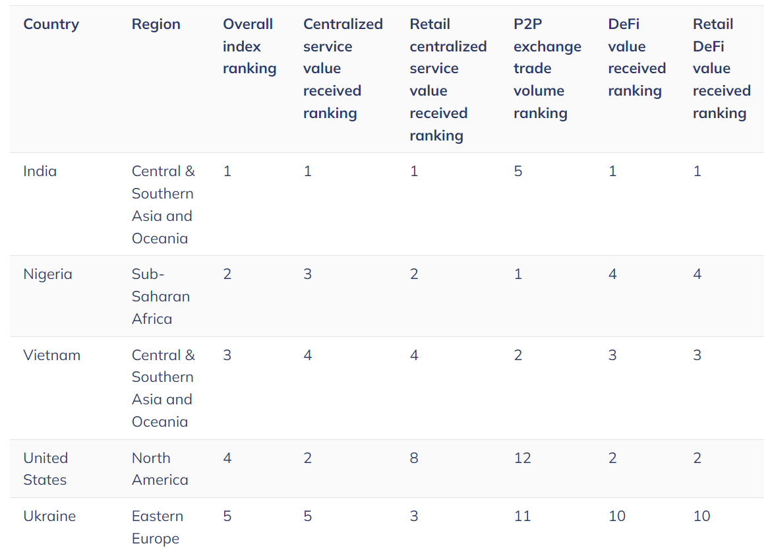Select the P2P exchange trade volume ranking header
Image resolution: width=768 pixels, height=556 pixels.
(x=547, y=69)
